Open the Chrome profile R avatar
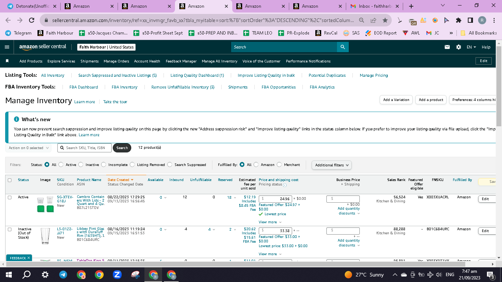502x282 pixels. coord(482,21)
